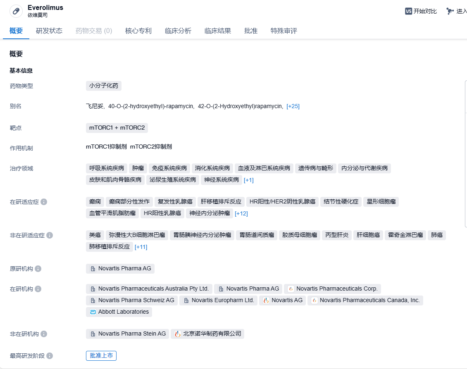Expand the +25 more aliases list
467x369 pixels.
[x=293, y=106]
